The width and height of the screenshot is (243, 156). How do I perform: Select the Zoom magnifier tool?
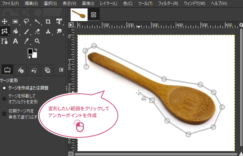(37, 41)
